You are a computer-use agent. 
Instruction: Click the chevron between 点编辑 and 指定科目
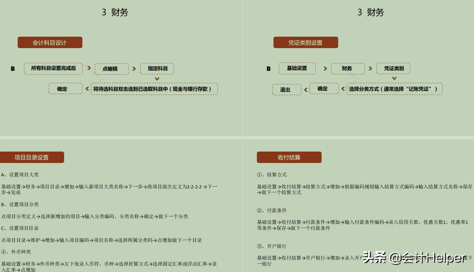tap(134, 69)
